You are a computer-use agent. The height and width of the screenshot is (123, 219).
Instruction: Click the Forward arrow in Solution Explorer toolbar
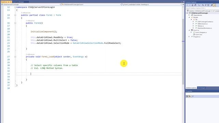pyautogui.click(x=190, y=5)
